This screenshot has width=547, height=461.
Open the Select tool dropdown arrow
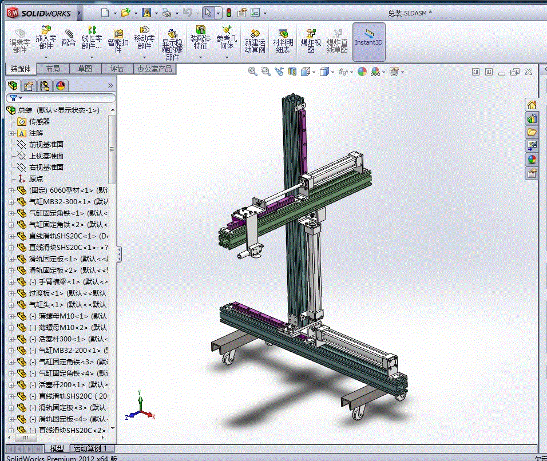coord(219,14)
